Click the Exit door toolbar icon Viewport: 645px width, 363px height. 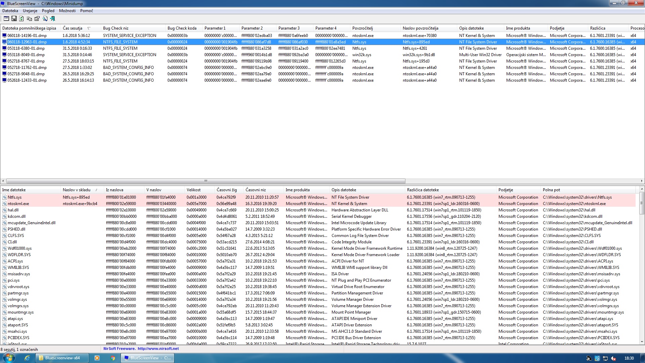52,19
